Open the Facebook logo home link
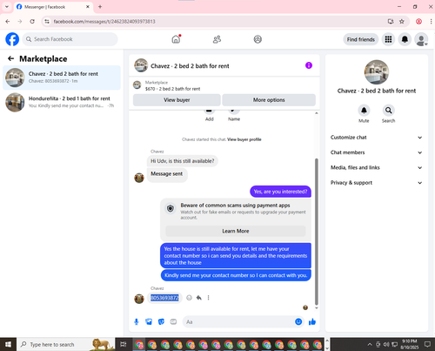Image resolution: width=435 pixels, height=351 pixels. (12, 39)
